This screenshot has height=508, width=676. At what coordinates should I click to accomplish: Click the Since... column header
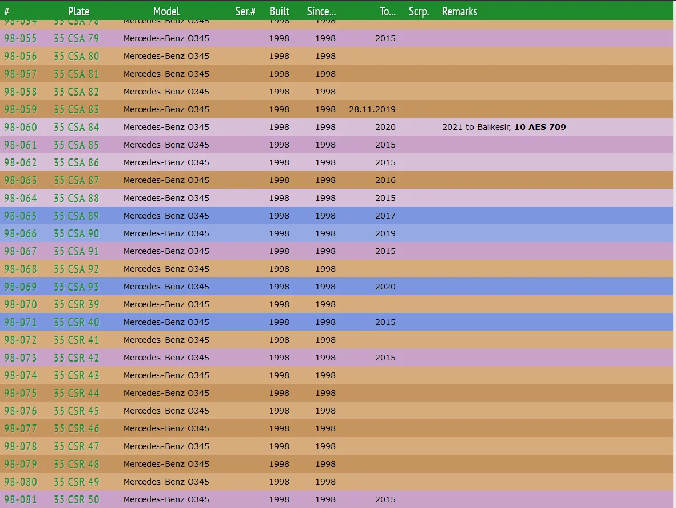321,11
